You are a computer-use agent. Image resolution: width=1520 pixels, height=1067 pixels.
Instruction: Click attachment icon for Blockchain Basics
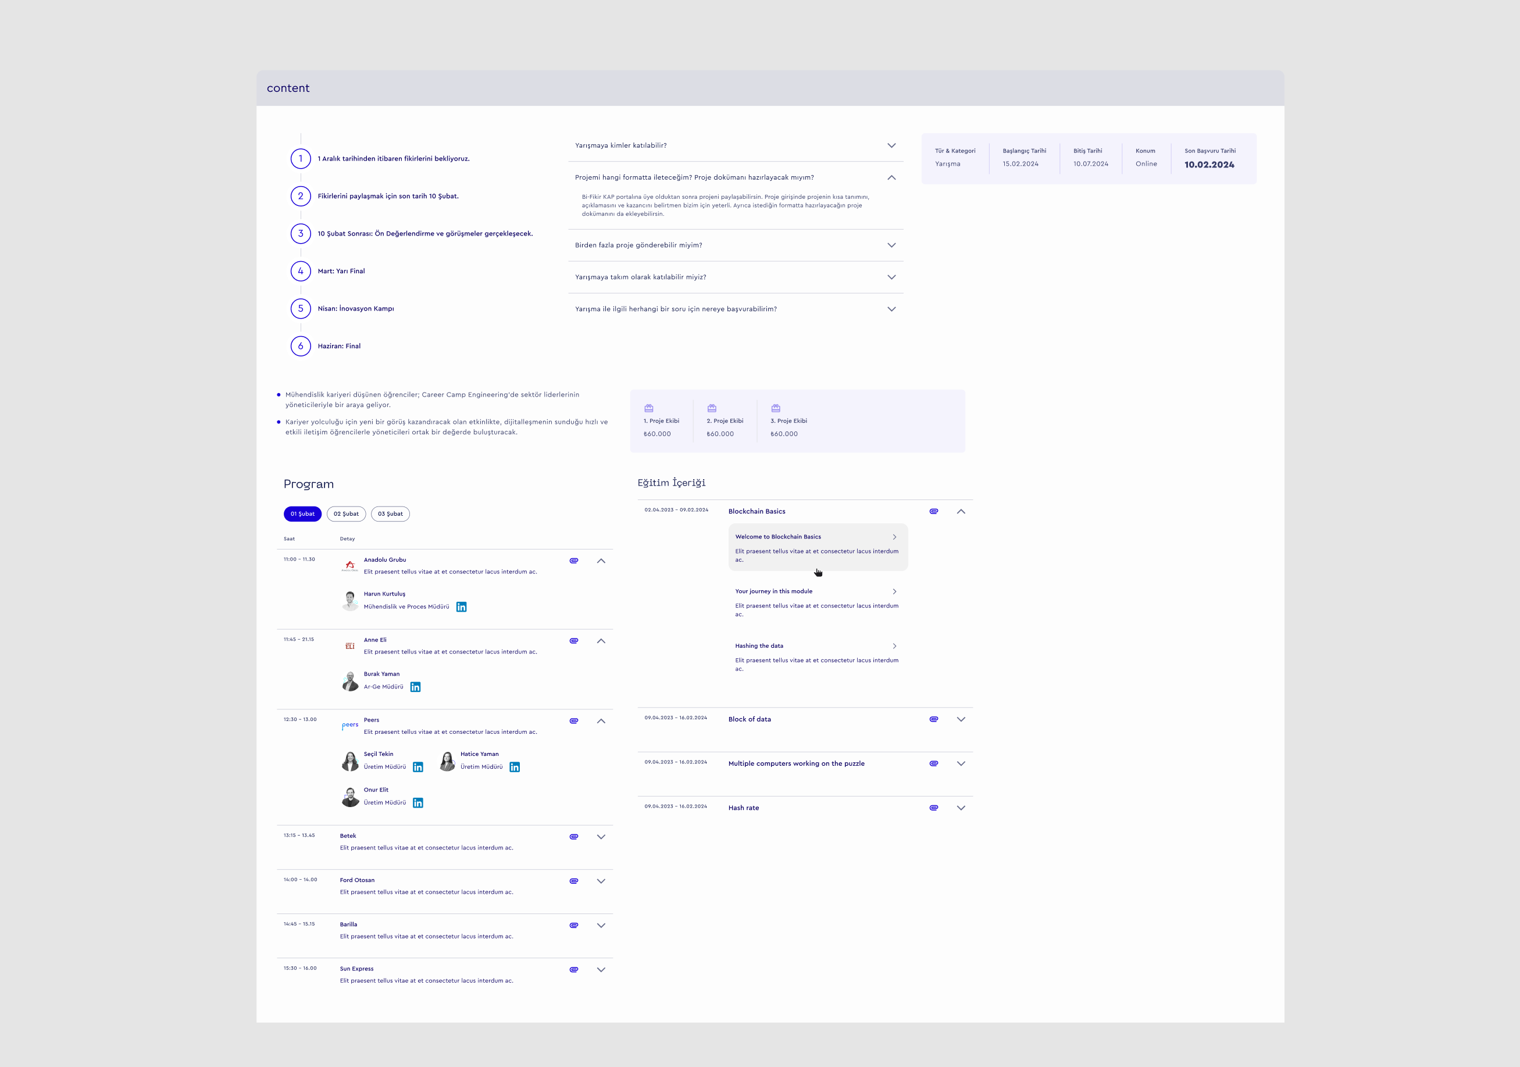click(x=933, y=512)
